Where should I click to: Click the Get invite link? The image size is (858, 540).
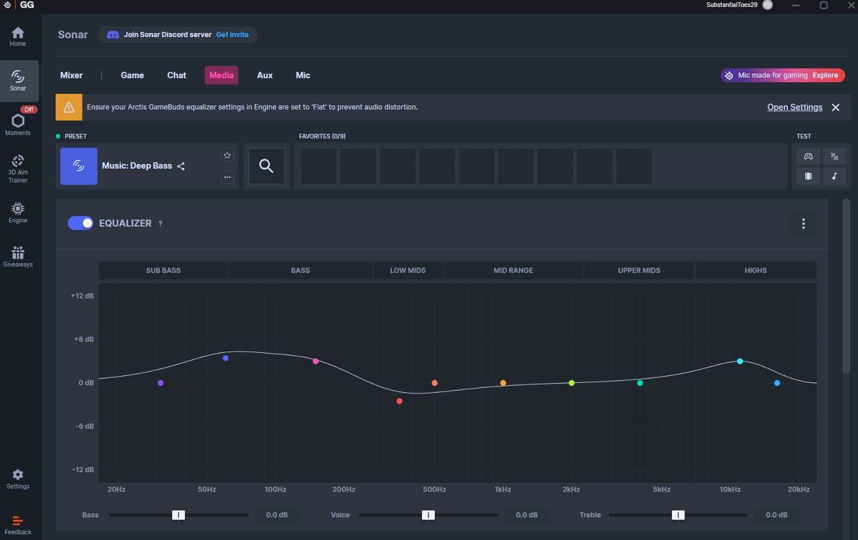tap(232, 35)
